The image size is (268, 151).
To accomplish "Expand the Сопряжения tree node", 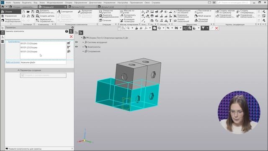I will point(83,51).
